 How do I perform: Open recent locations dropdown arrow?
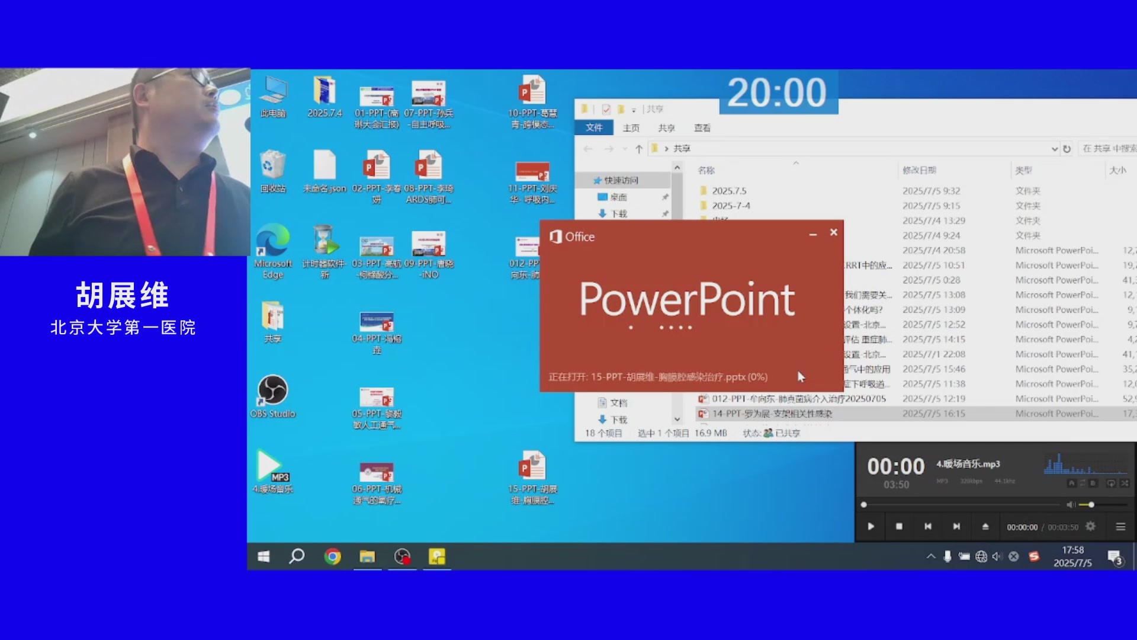coord(625,149)
